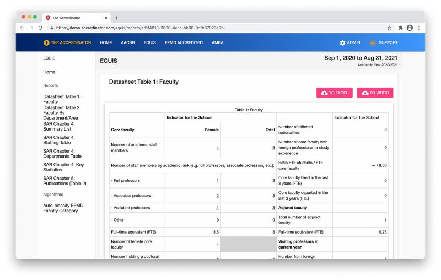This screenshot has height=280, width=441.
Task: Click the 'Core faculty' column heading
Action: click(x=122, y=130)
